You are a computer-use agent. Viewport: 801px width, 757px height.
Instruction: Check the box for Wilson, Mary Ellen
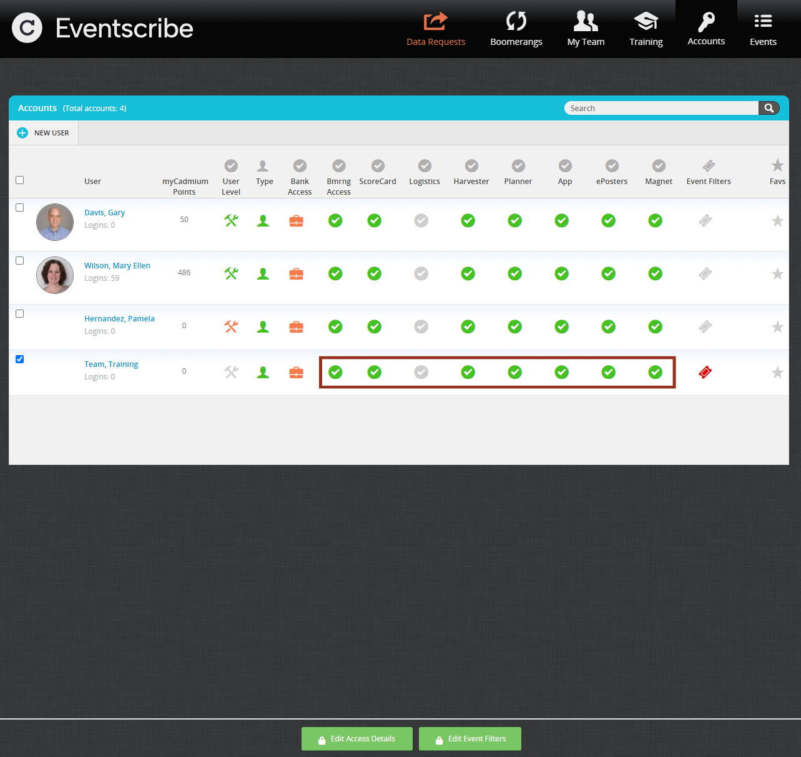[20, 261]
